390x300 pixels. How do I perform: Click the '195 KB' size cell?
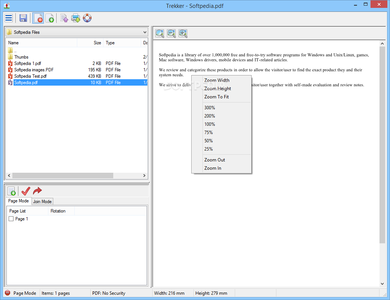(x=94, y=70)
